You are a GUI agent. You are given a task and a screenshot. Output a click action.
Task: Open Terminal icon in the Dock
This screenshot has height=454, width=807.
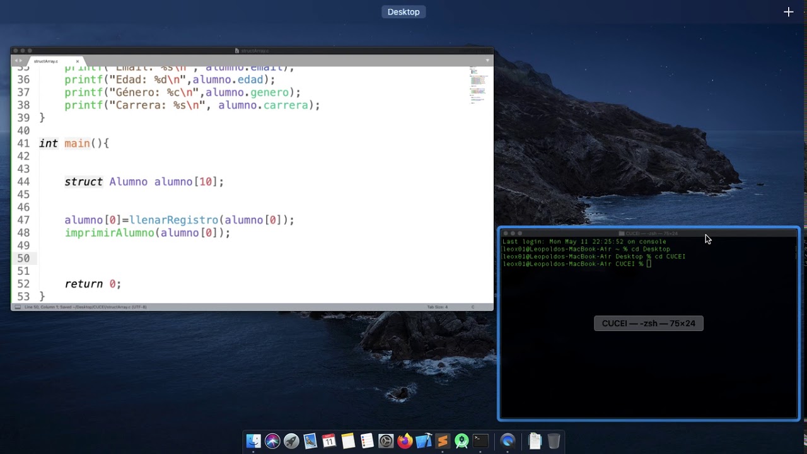coord(481,441)
